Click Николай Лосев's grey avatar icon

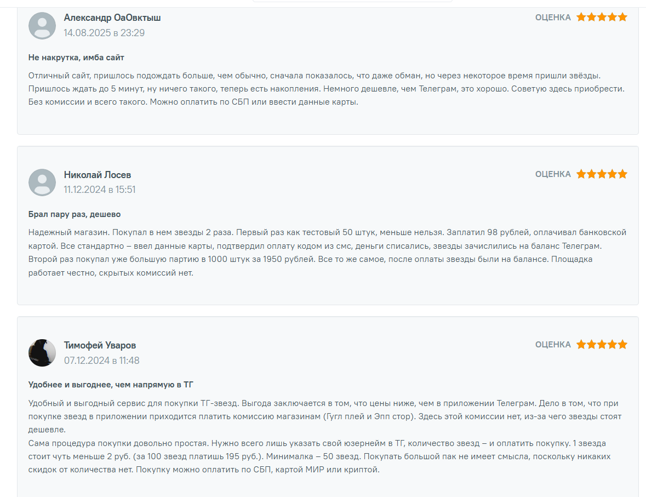tap(42, 182)
